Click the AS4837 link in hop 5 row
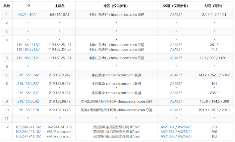Image resolution: width=235 pixels, height=142 pixels. pyautogui.click(x=176, y=58)
